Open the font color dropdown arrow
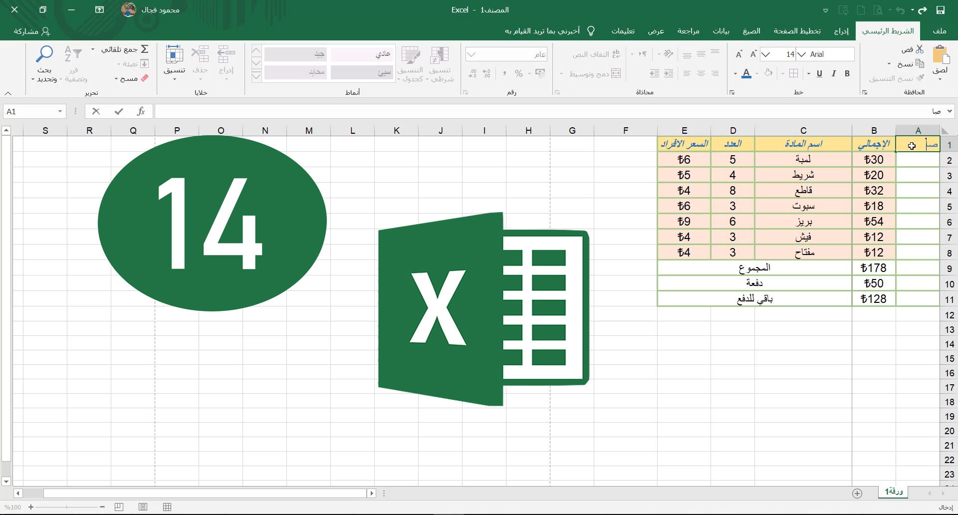 [x=735, y=74]
